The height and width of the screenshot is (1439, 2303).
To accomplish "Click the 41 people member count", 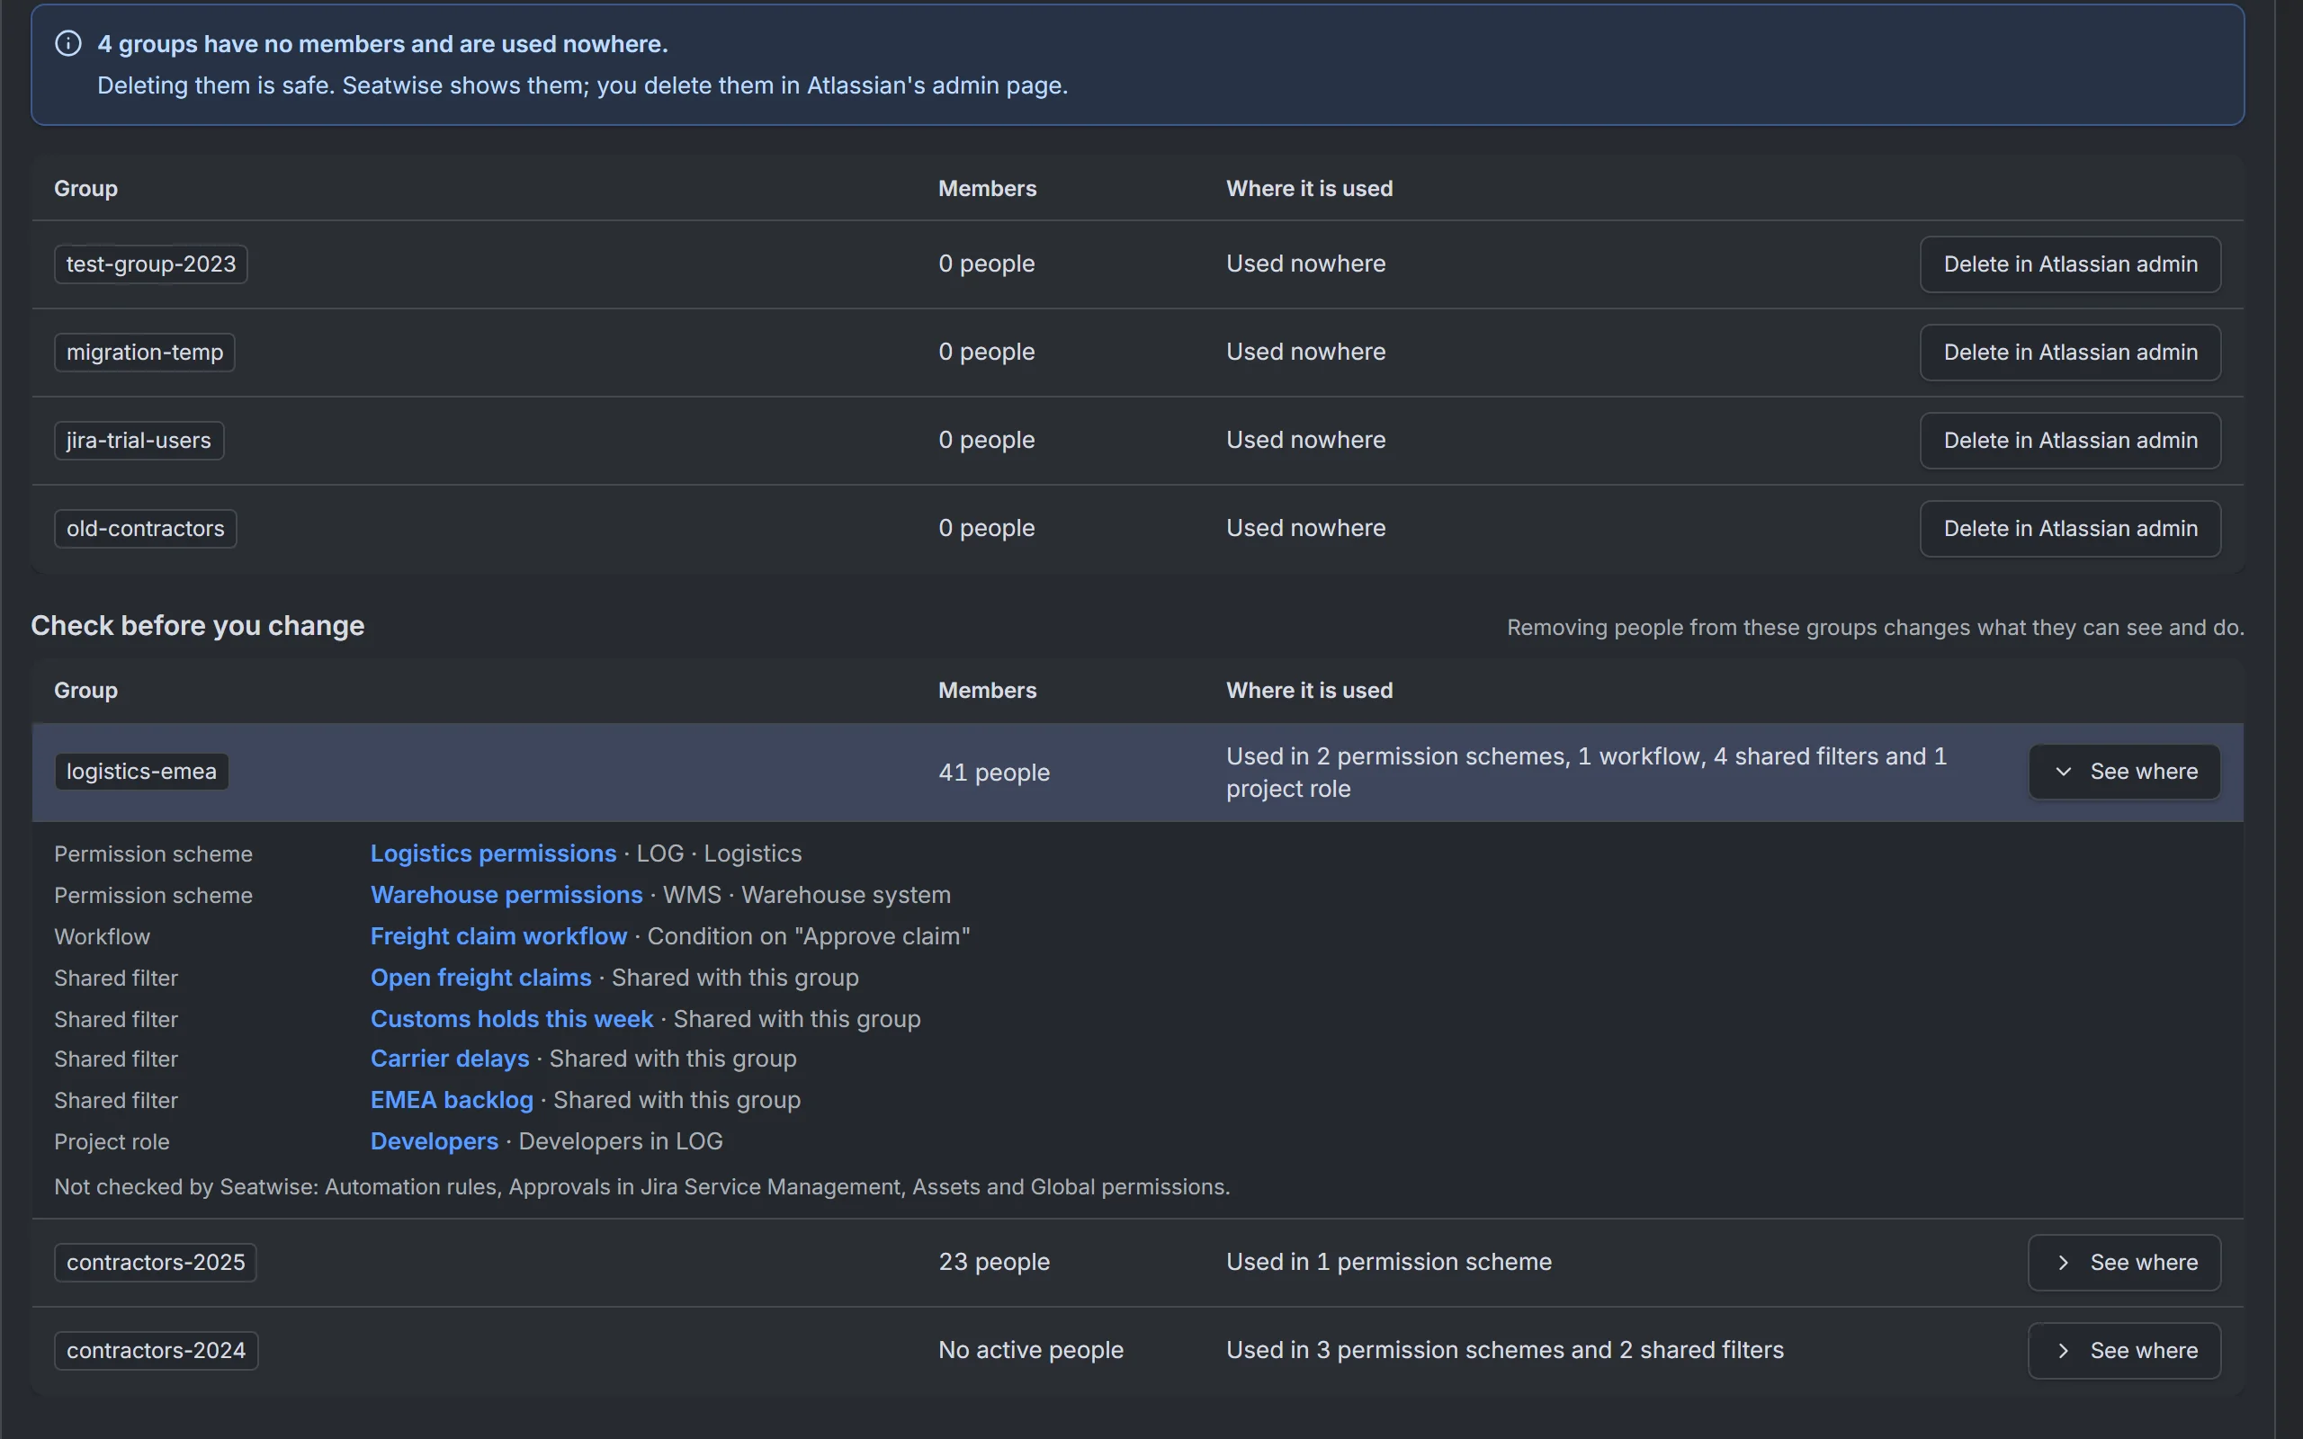I will click(993, 773).
